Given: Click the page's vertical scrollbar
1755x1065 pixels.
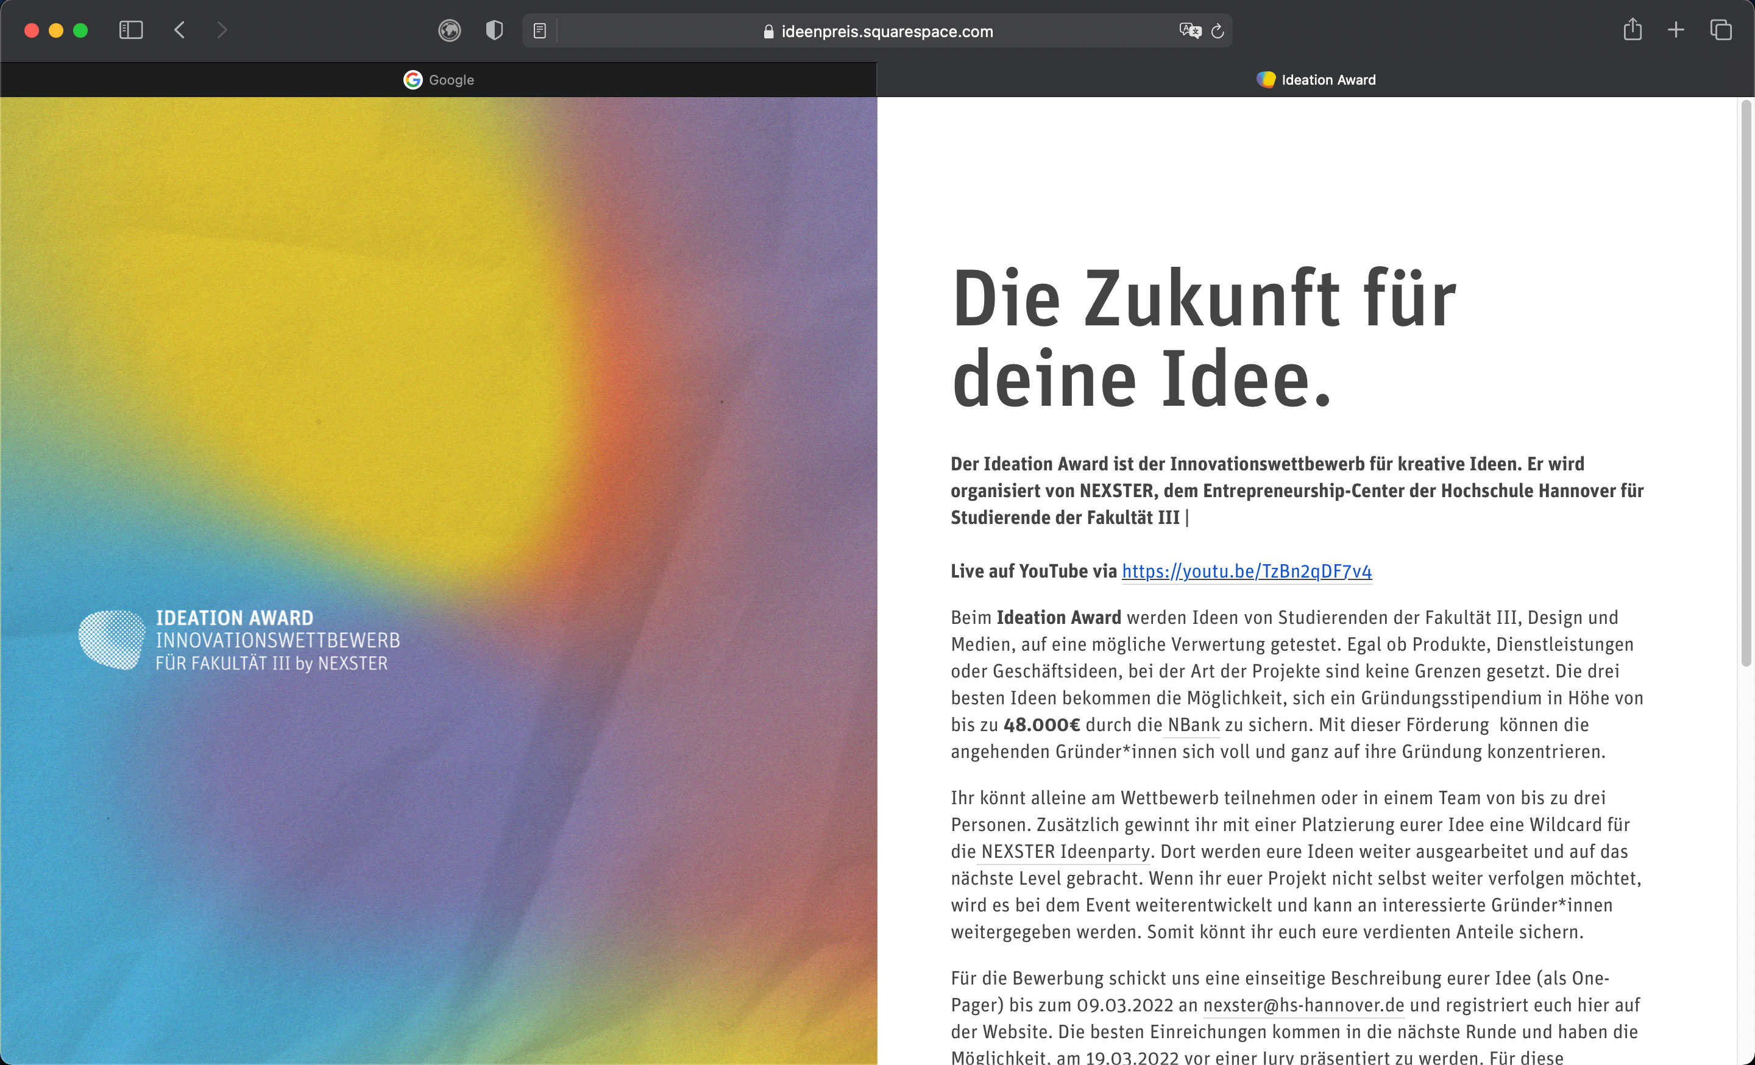Looking at the screenshot, I should [x=1746, y=384].
